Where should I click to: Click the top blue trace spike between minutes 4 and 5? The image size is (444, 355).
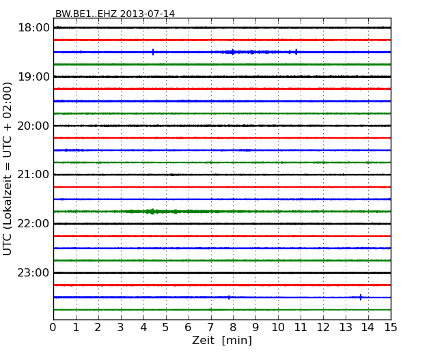pos(153,52)
